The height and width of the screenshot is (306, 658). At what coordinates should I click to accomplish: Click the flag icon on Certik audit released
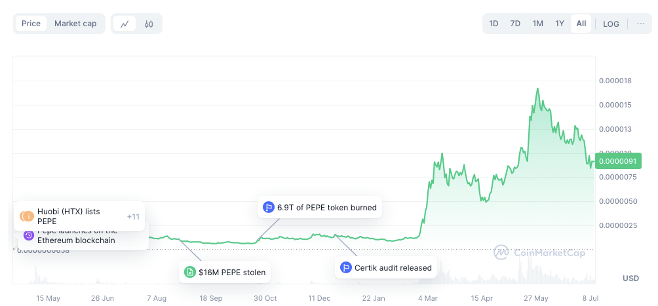tap(345, 267)
